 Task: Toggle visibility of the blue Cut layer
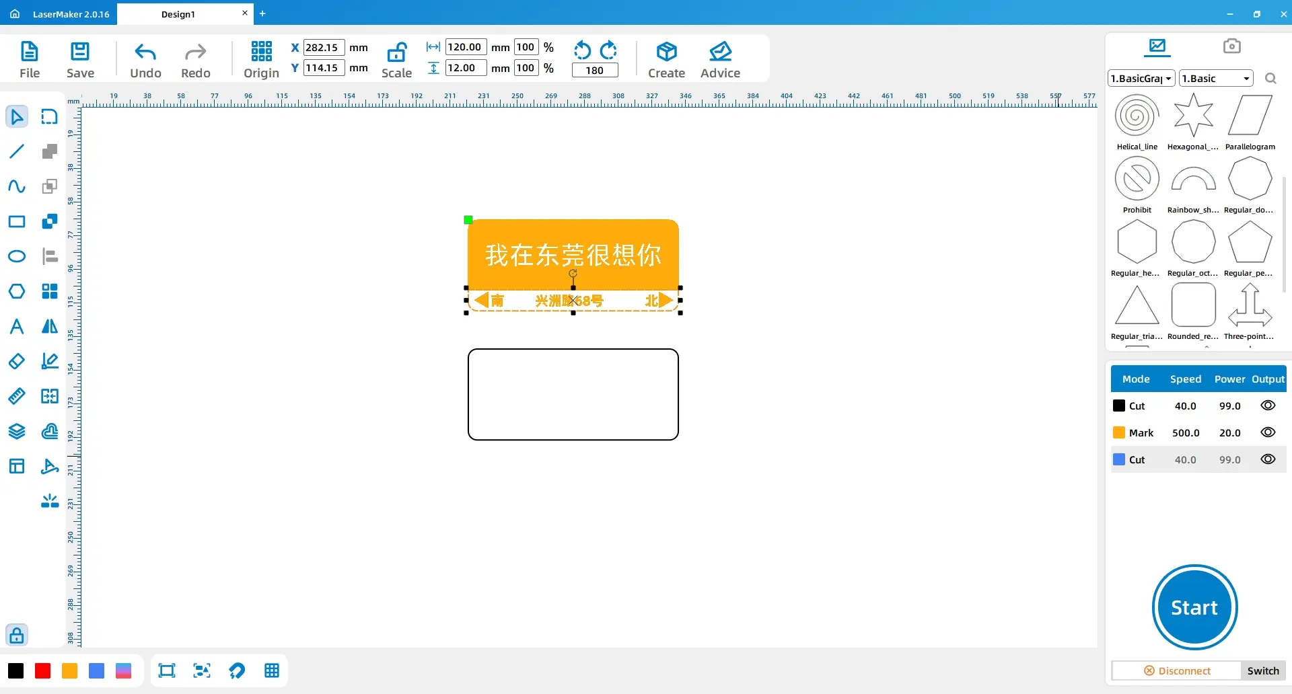1268,459
